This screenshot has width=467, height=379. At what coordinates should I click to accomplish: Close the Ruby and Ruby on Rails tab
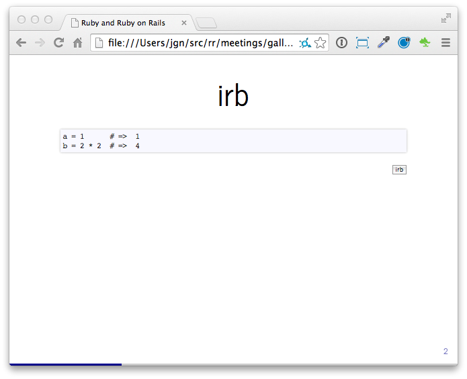184,23
